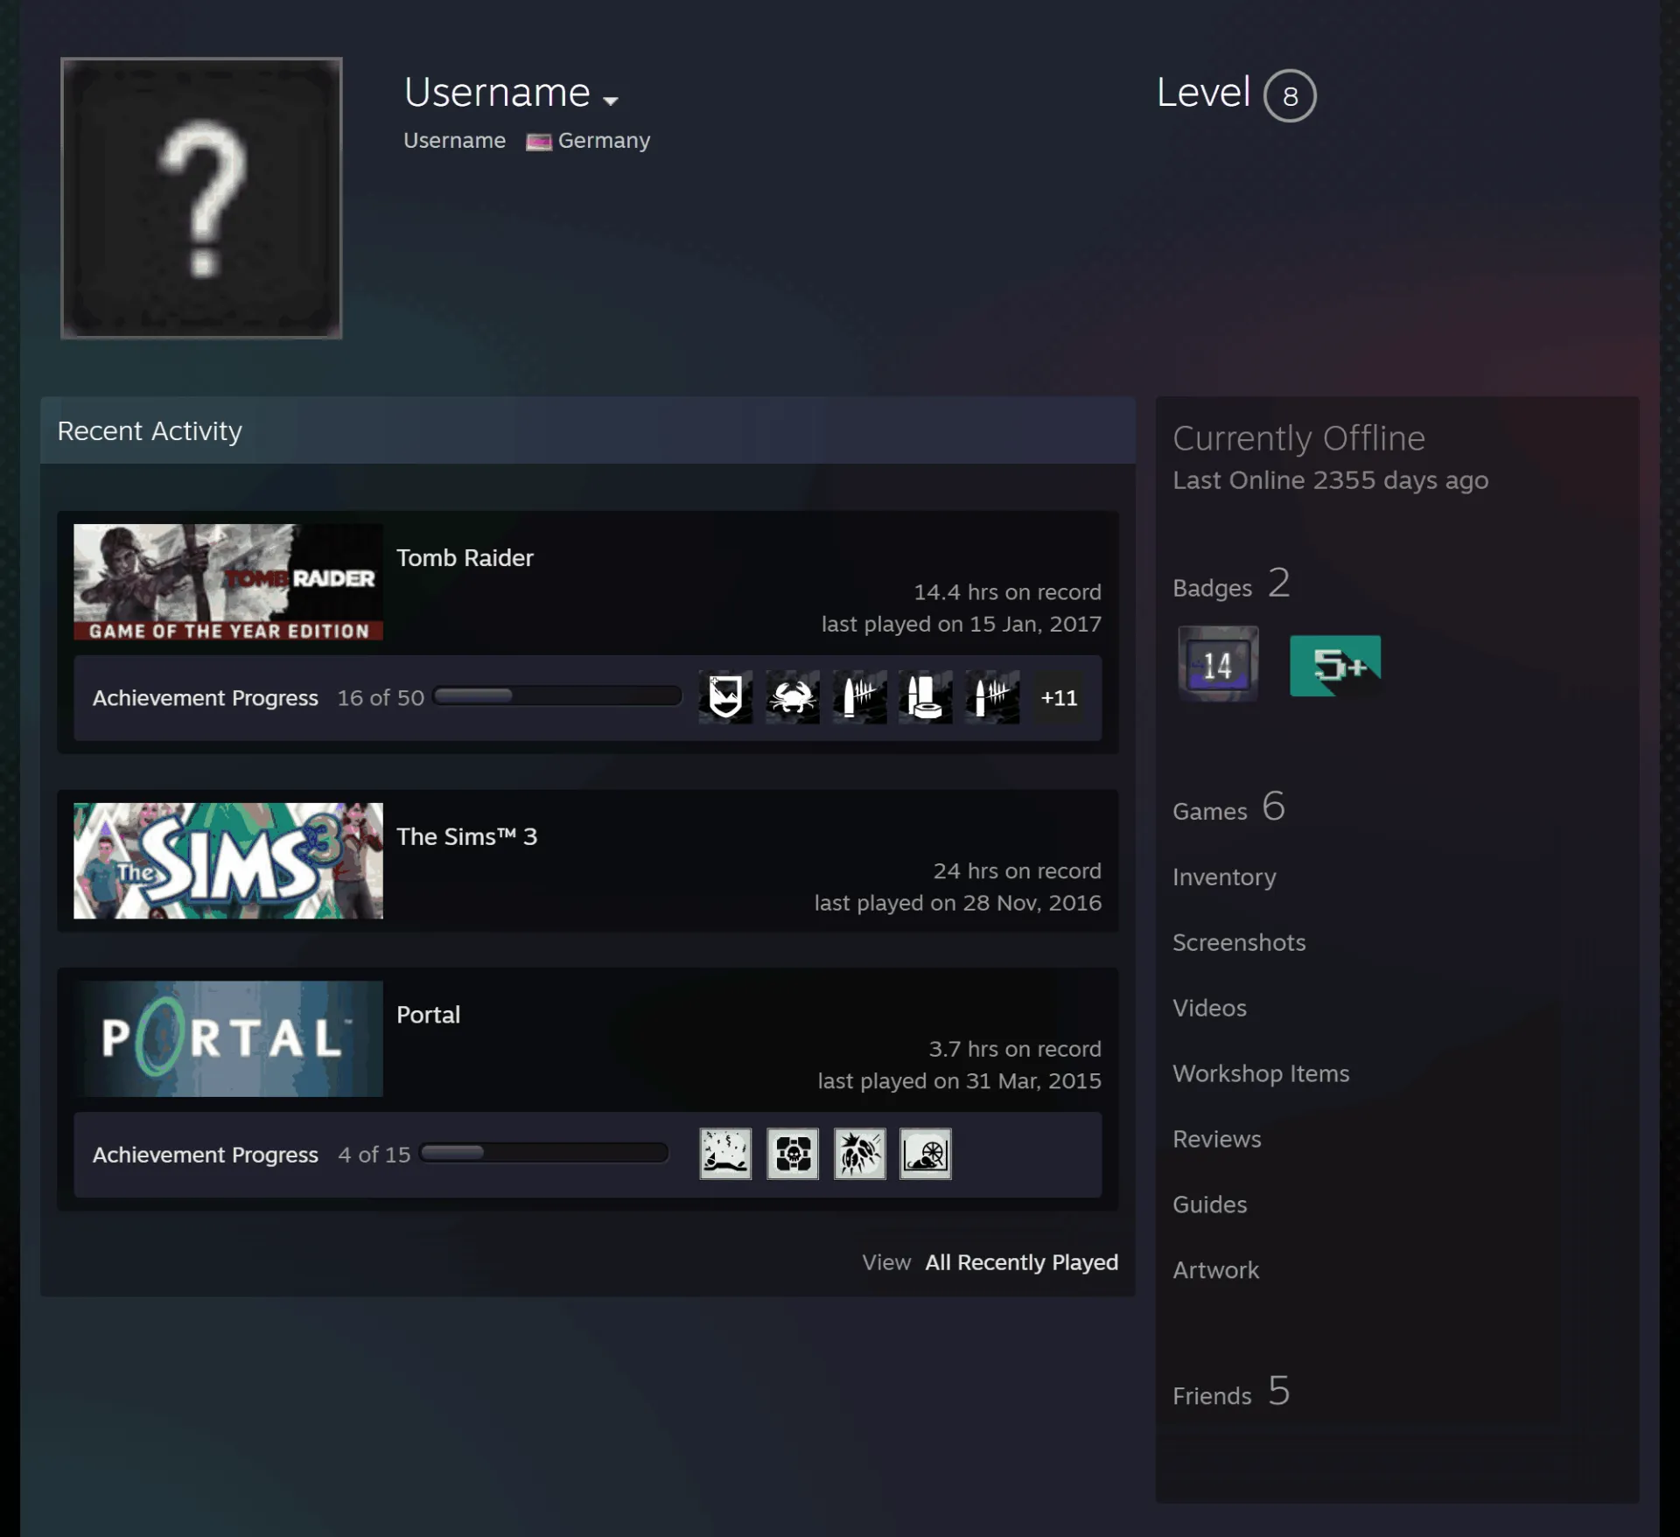Click Portal bug achievement icon

[x=859, y=1154]
